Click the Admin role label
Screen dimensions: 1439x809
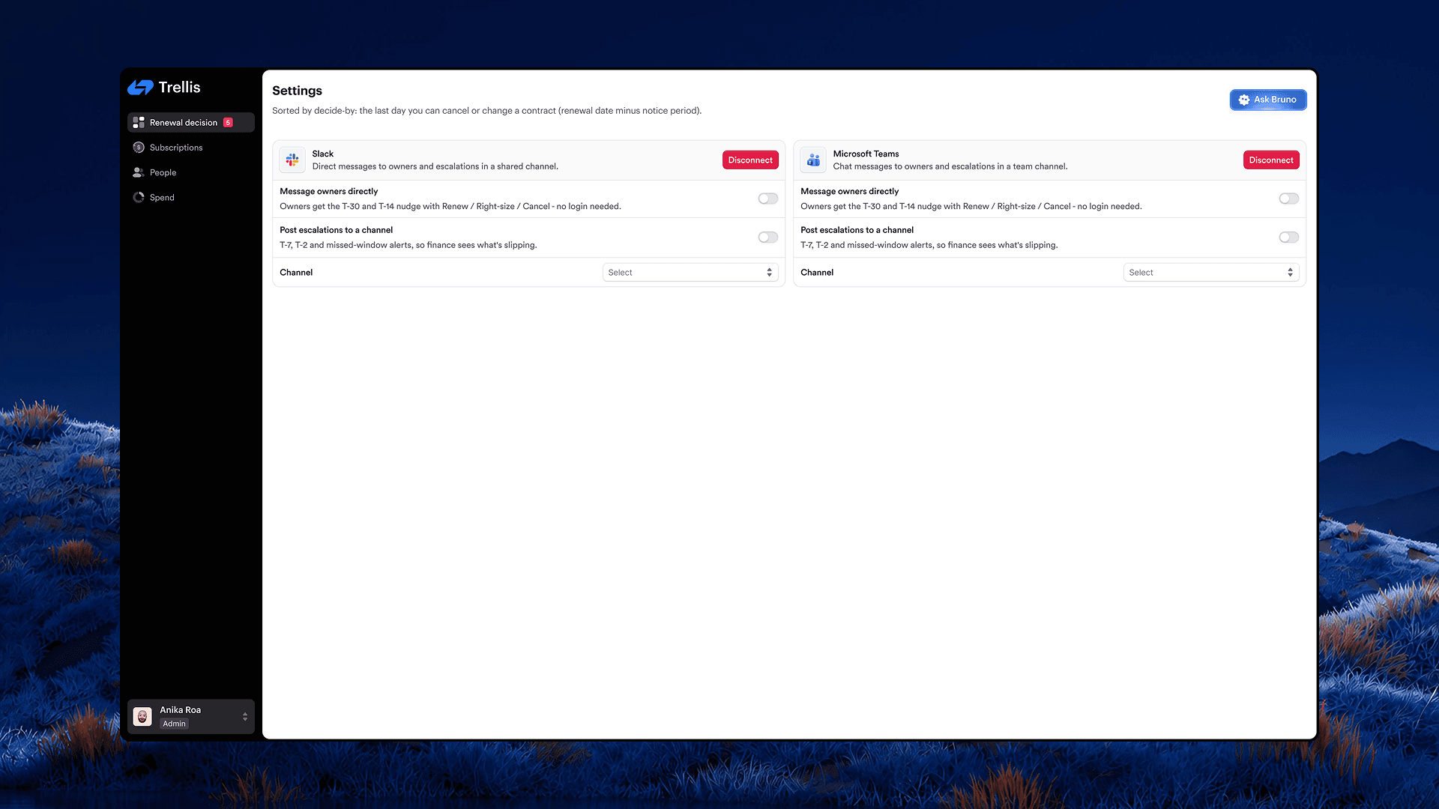[x=174, y=724]
